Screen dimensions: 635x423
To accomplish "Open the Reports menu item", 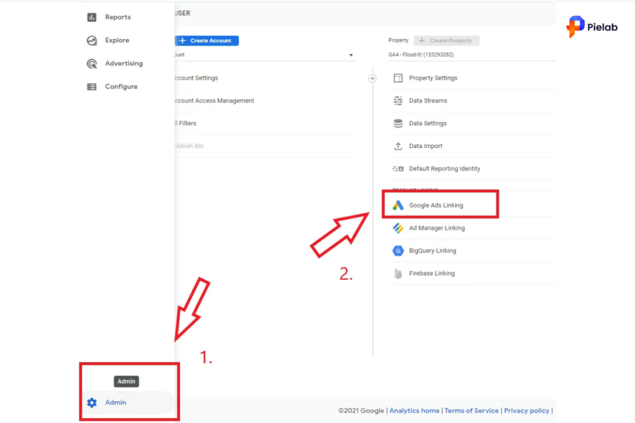I will point(118,17).
